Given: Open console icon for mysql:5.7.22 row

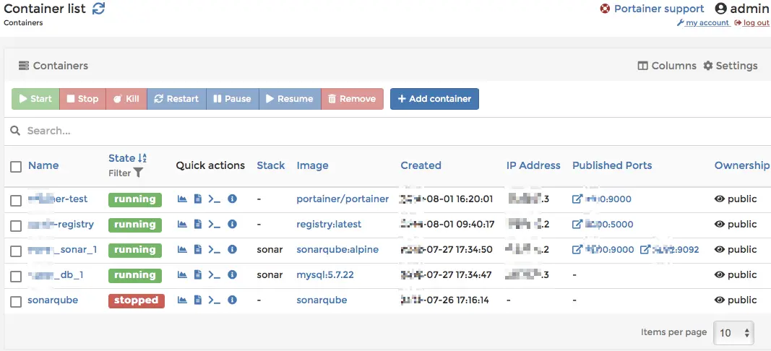Looking at the screenshot, I should [214, 274].
